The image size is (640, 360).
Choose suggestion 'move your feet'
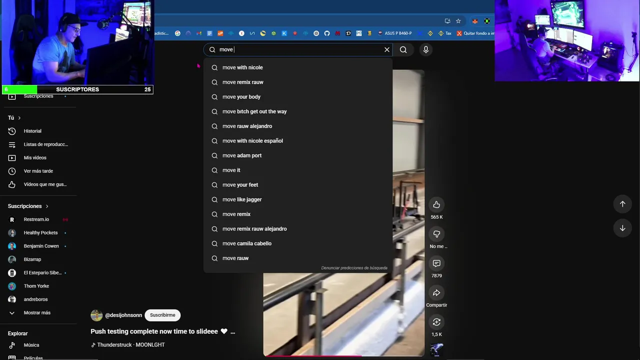pyautogui.click(x=298, y=185)
